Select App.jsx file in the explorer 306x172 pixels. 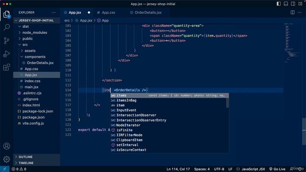tap(37, 75)
